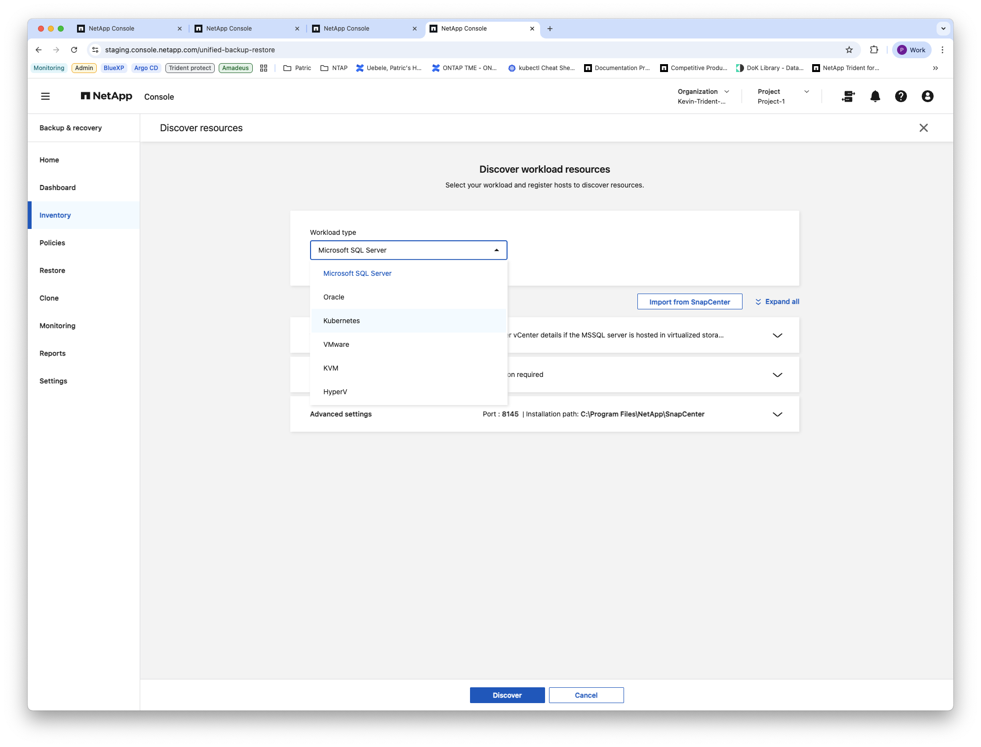Open Clone in sidebar
981x747 pixels.
[84, 298]
